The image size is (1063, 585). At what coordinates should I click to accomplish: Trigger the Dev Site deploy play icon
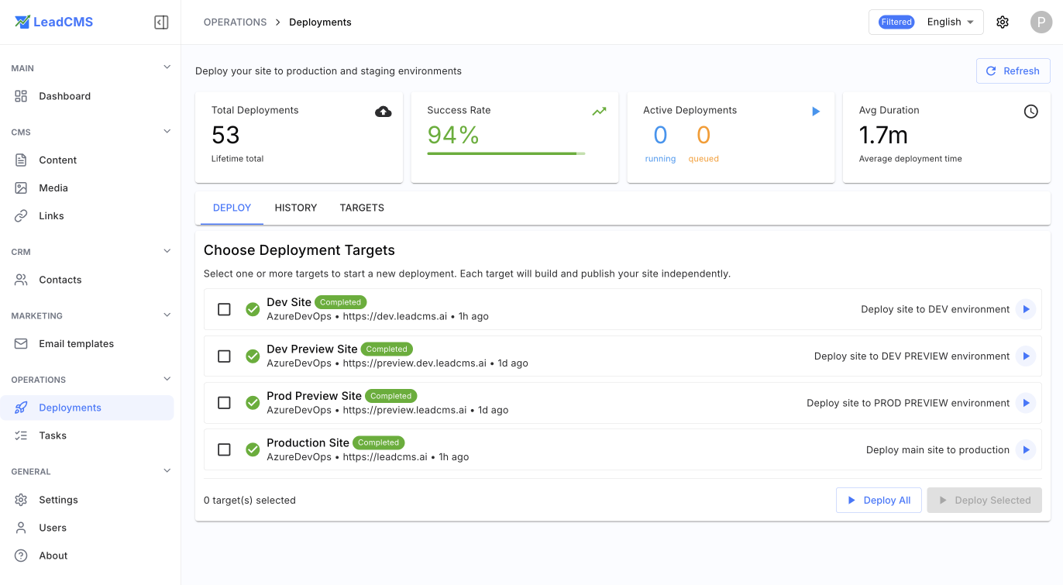click(x=1025, y=309)
